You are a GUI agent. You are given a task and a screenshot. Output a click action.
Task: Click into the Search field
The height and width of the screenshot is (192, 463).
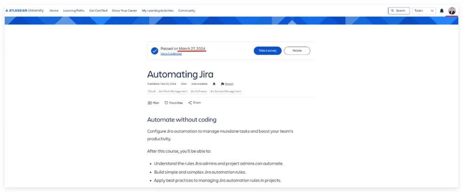(399, 11)
